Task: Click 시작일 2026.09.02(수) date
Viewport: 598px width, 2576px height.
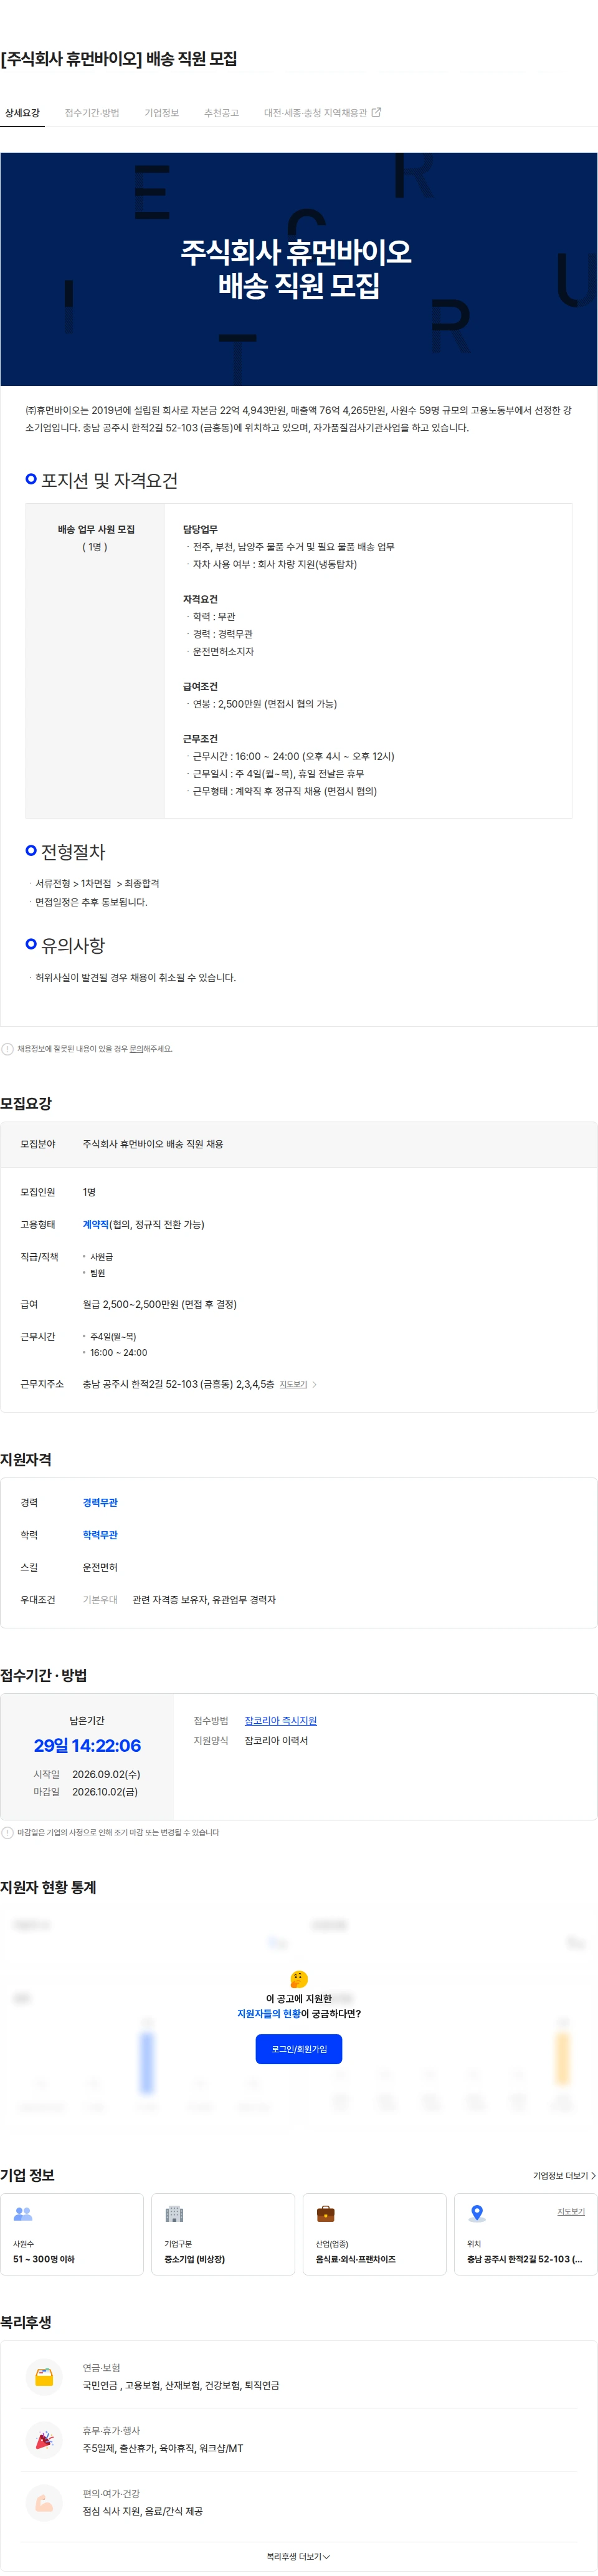Action: pyautogui.click(x=106, y=1774)
